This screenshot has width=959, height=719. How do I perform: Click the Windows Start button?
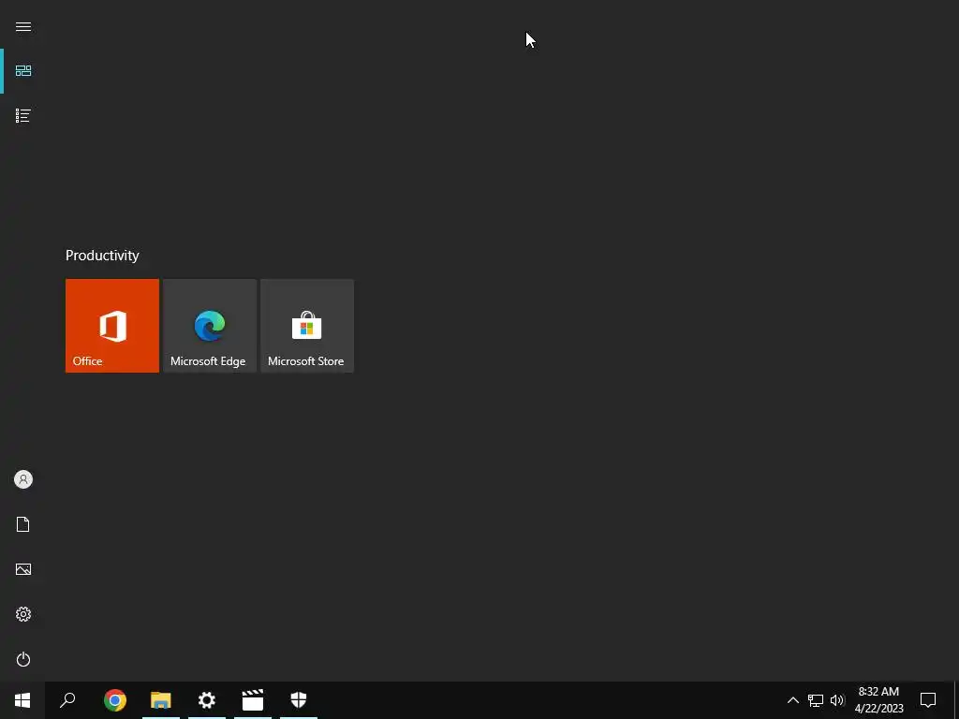22,700
